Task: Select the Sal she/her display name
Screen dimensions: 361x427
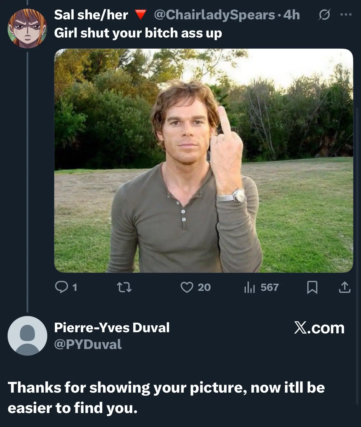Action: pyautogui.click(x=91, y=15)
